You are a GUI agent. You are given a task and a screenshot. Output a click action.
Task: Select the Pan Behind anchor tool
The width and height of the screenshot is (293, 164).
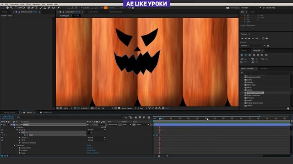(x=24, y=8)
